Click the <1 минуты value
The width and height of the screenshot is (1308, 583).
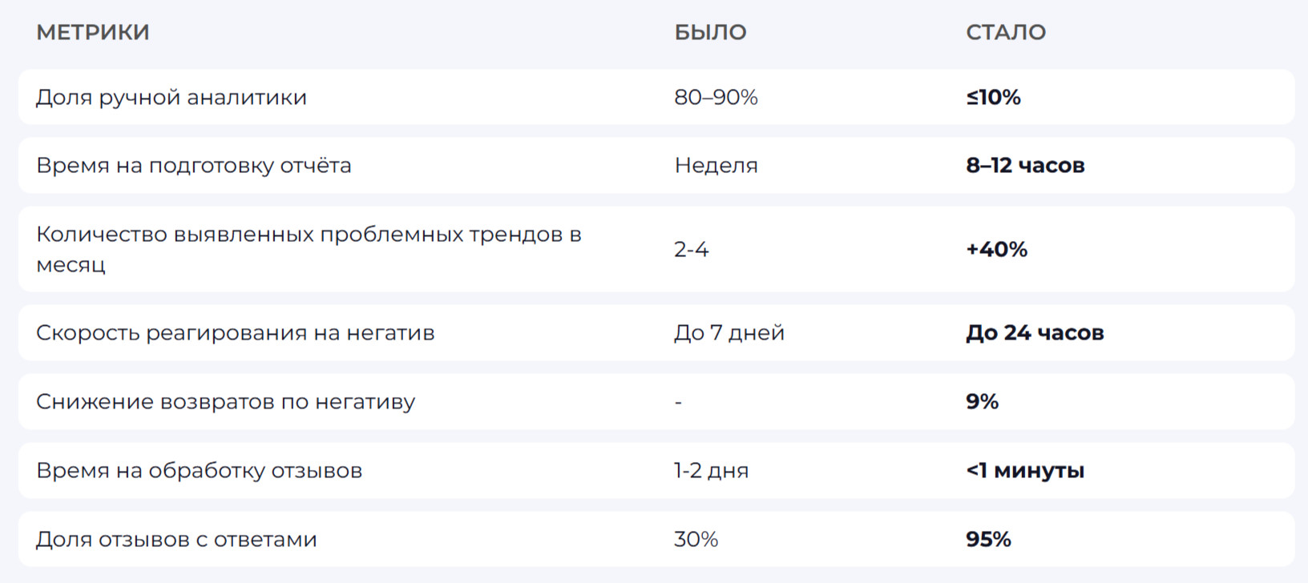coord(1025,471)
